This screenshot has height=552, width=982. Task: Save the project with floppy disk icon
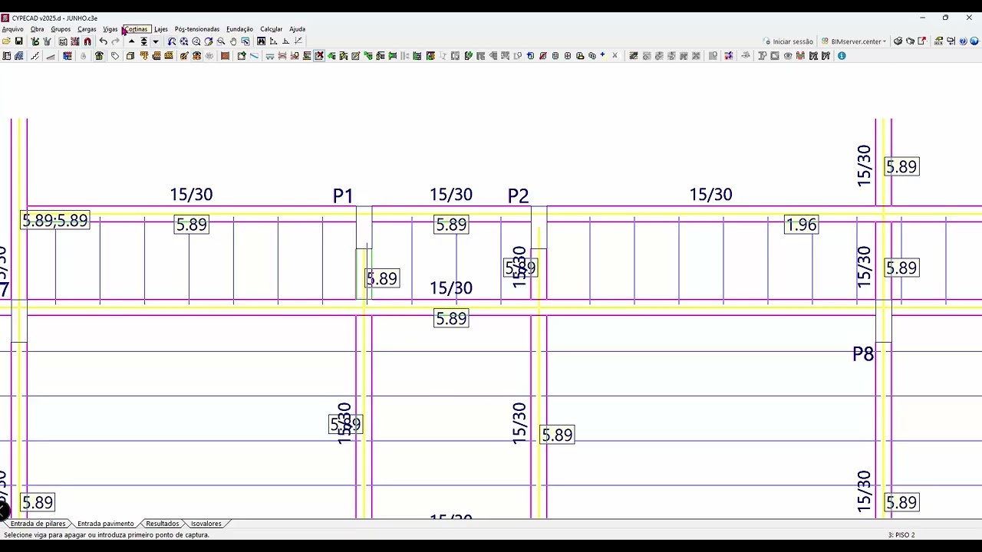pyautogui.click(x=19, y=41)
